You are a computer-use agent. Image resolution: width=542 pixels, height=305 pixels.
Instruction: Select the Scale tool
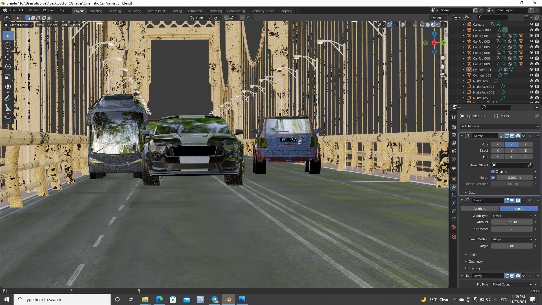8,77
